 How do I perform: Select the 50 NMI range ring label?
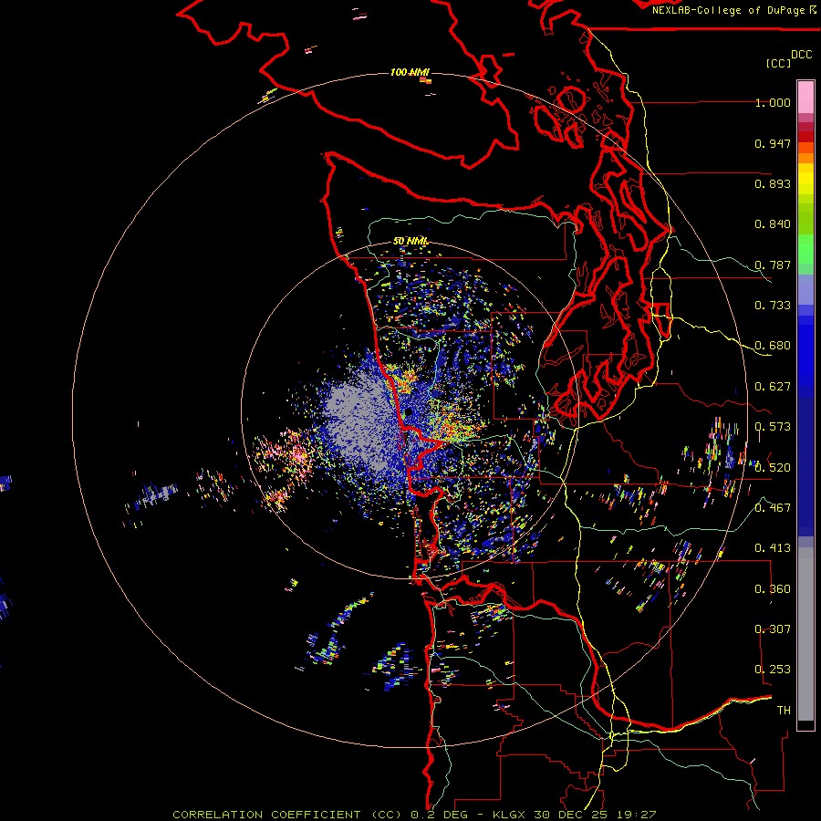point(410,242)
